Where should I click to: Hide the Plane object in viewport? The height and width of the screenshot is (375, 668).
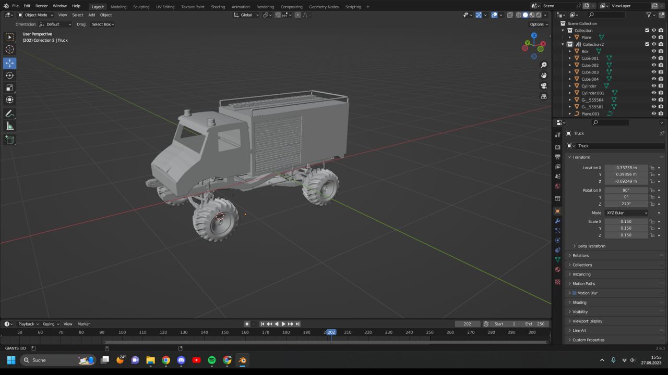click(653, 37)
